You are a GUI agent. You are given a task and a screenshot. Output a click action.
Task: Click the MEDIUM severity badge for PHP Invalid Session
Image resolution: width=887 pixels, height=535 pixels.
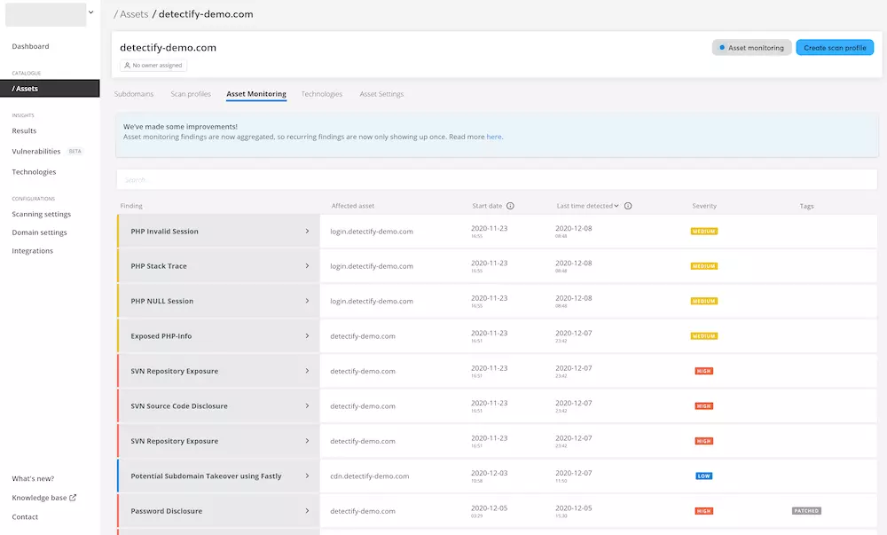click(704, 232)
